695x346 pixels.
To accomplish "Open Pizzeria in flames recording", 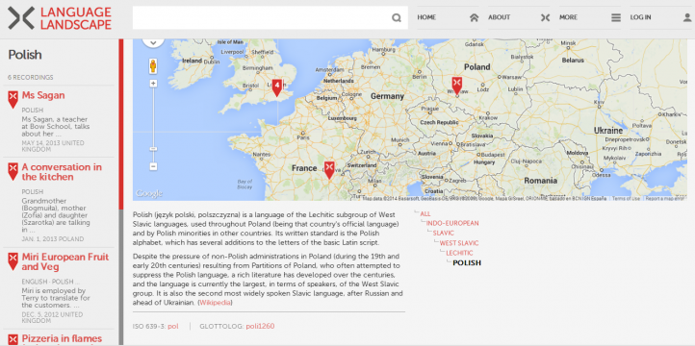I will (x=62, y=339).
